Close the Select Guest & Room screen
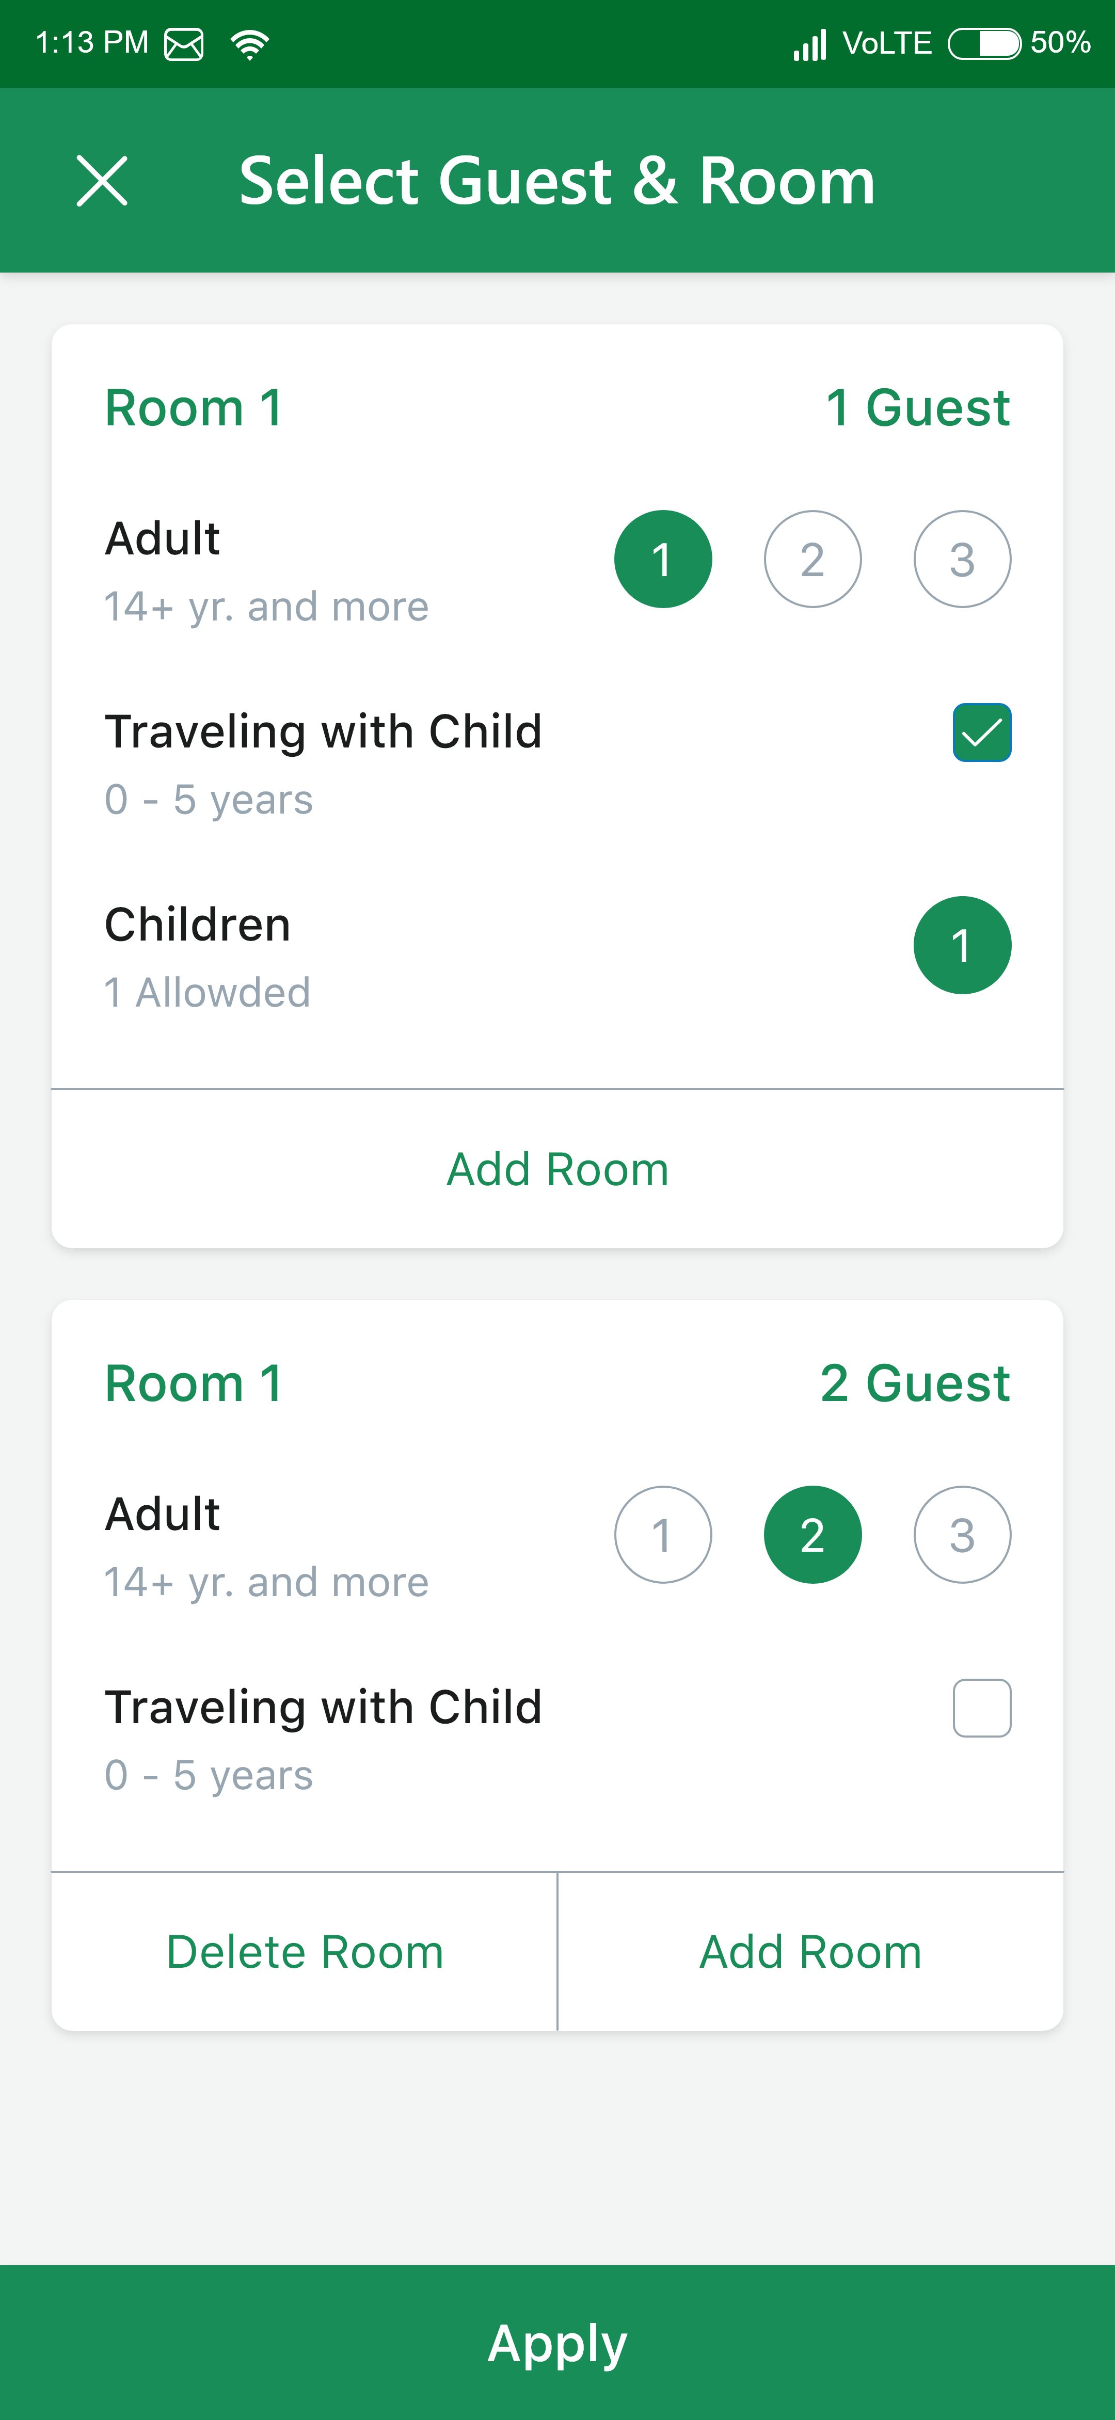 click(102, 180)
